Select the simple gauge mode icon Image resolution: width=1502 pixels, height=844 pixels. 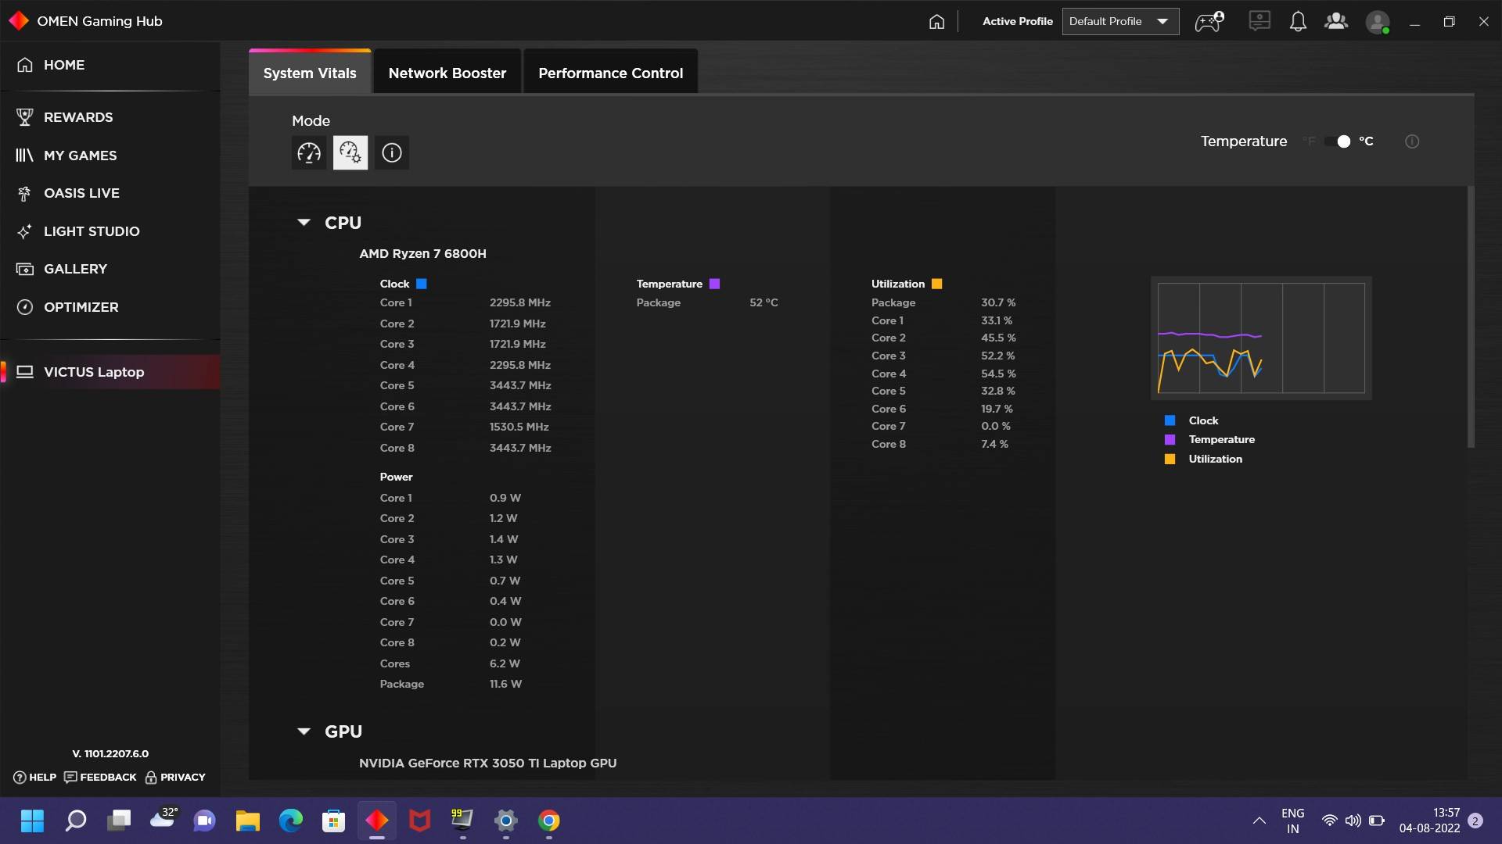pyautogui.click(x=309, y=152)
